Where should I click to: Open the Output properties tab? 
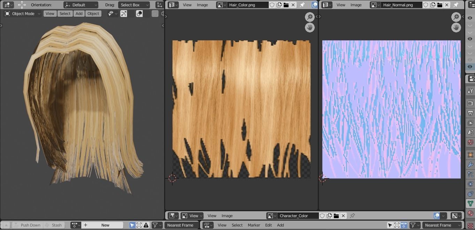470,113
